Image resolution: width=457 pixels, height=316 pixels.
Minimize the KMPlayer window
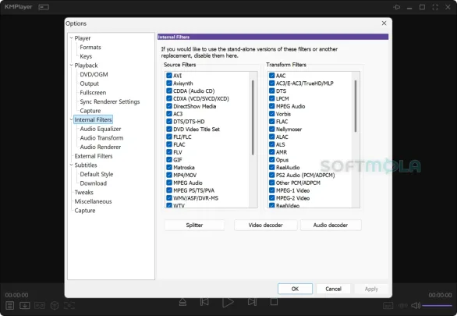tap(409, 8)
